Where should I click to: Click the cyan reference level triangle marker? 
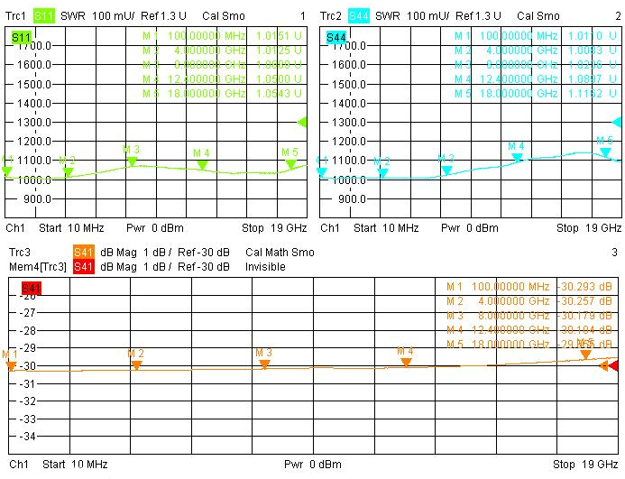(617, 122)
